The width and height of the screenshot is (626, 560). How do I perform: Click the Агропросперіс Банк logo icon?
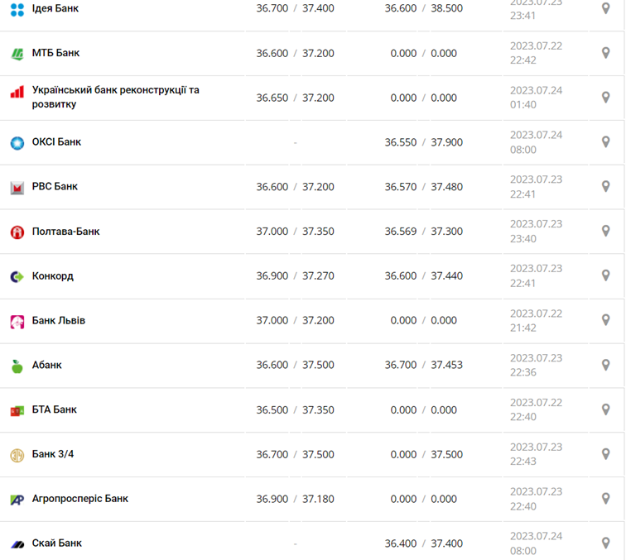(17, 500)
